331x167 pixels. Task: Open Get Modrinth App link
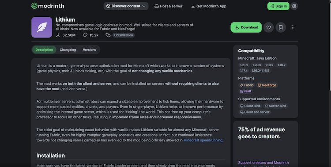point(209,6)
